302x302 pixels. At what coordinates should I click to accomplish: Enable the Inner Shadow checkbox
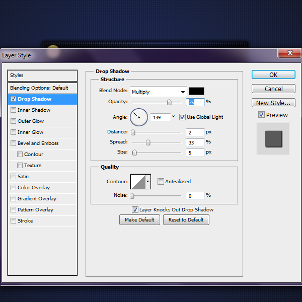pyautogui.click(x=13, y=110)
